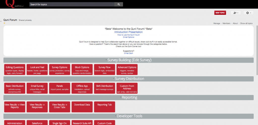The image size is (258, 125).
Task: Open the SMS Distribution category
Action: [x=105, y=88]
